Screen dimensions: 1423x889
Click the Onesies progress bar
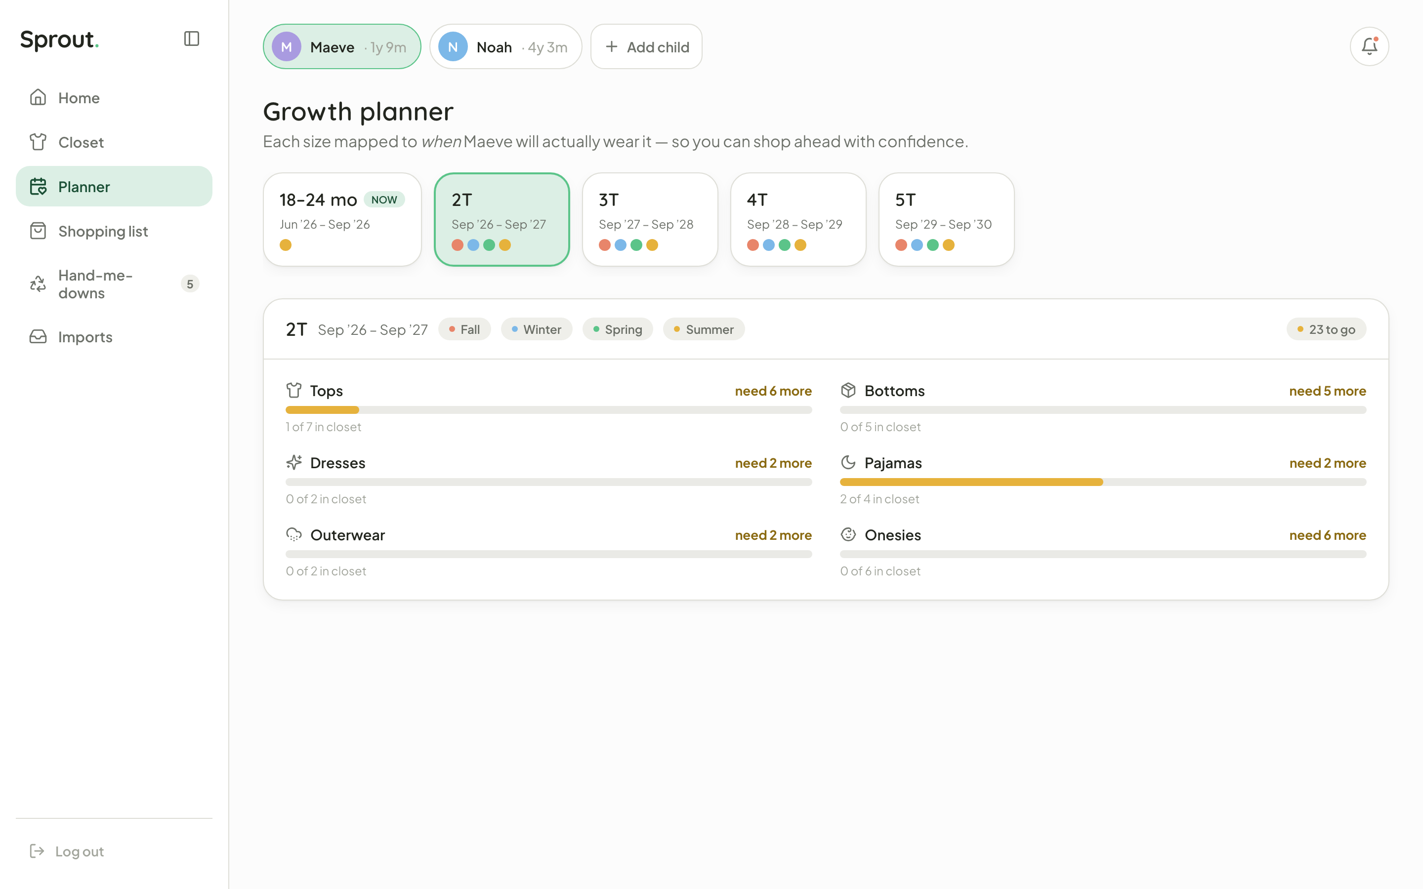tap(1102, 554)
